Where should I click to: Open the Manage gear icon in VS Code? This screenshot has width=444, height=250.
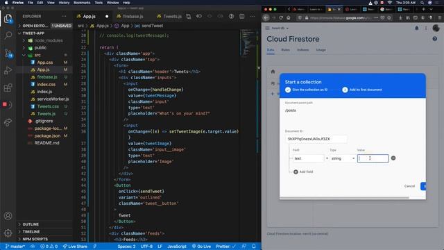click(x=8, y=233)
